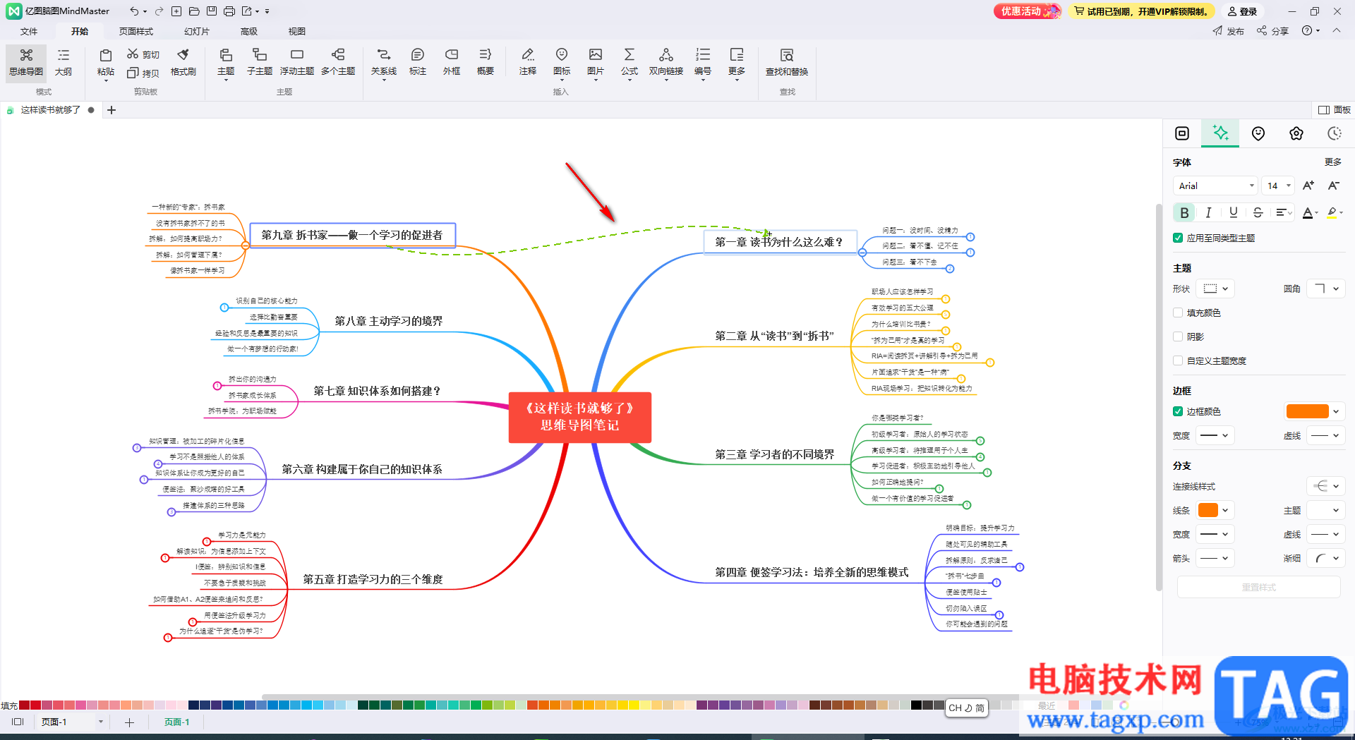Pick black in the bottom color palette
This screenshot has height=740, width=1355.
[x=916, y=705]
